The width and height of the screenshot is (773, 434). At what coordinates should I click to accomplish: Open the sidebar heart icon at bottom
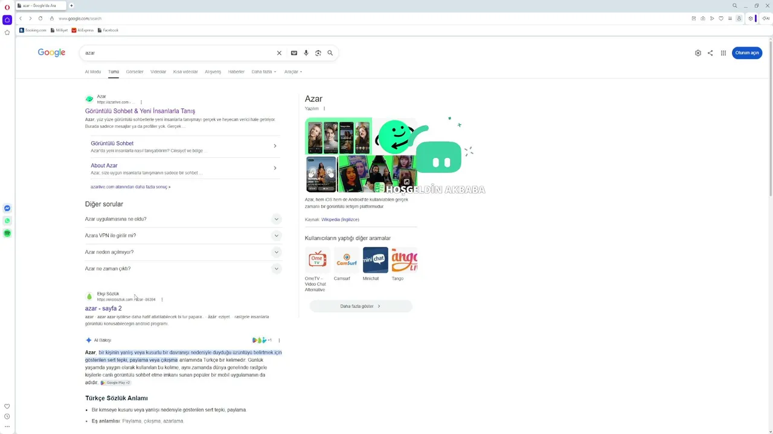point(7,406)
